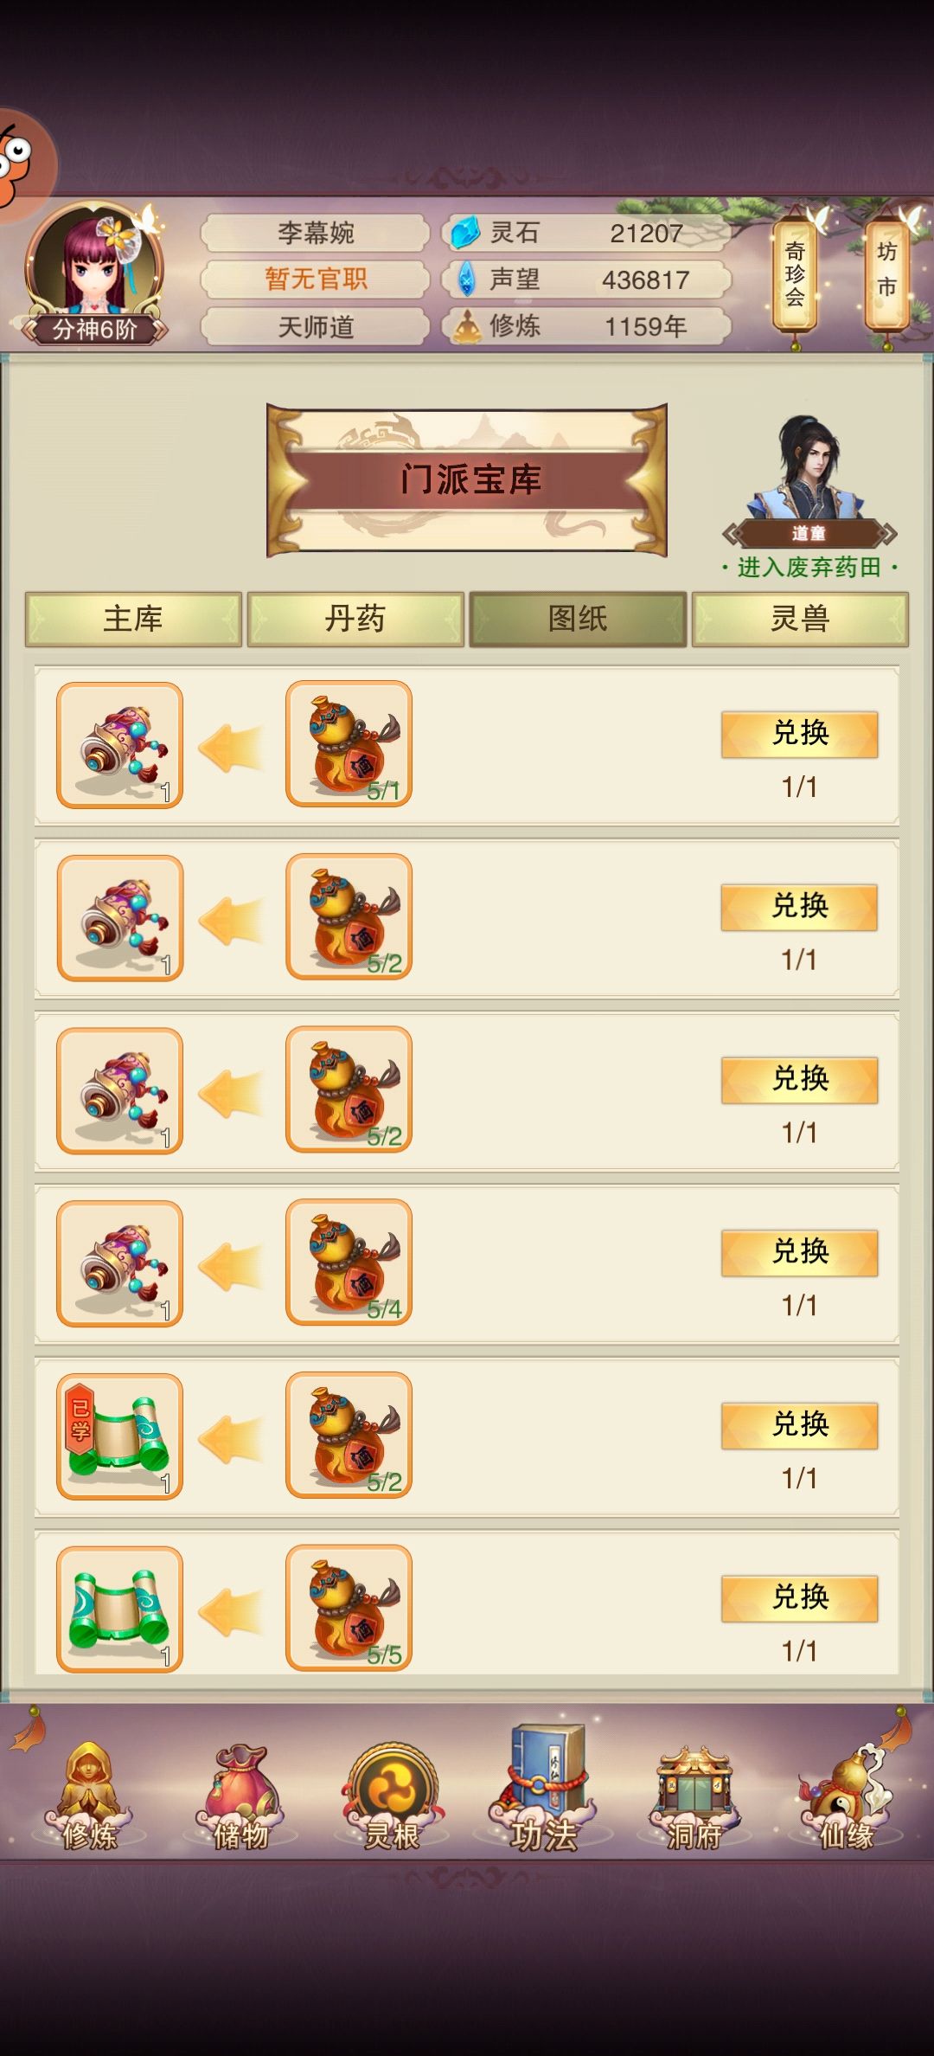Switch to the 主库 tab
The height and width of the screenshot is (2056, 934).
(133, 619)
